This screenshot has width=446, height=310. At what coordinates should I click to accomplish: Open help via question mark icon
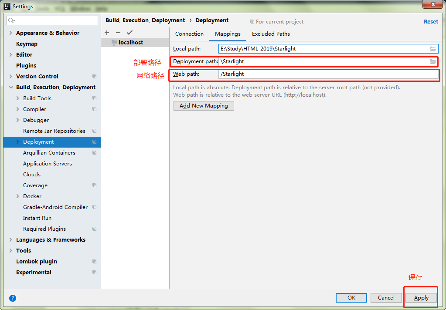coord(13,298)
